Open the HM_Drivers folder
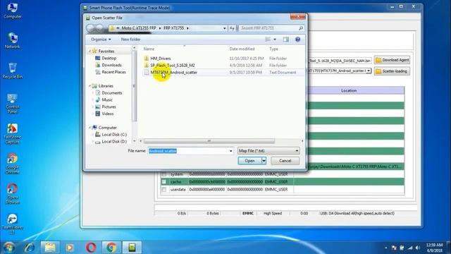 pos(161,59)
